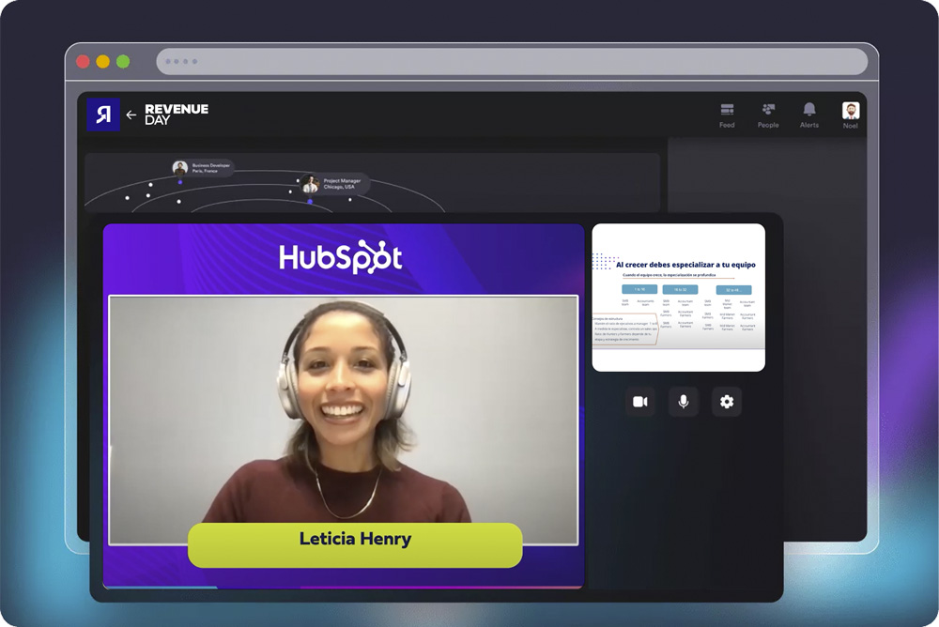This screenshot has width=939, height=627.
Task: Open the presentation slide thumbnail
Action: pyautogui.click(x=679, y=298)
